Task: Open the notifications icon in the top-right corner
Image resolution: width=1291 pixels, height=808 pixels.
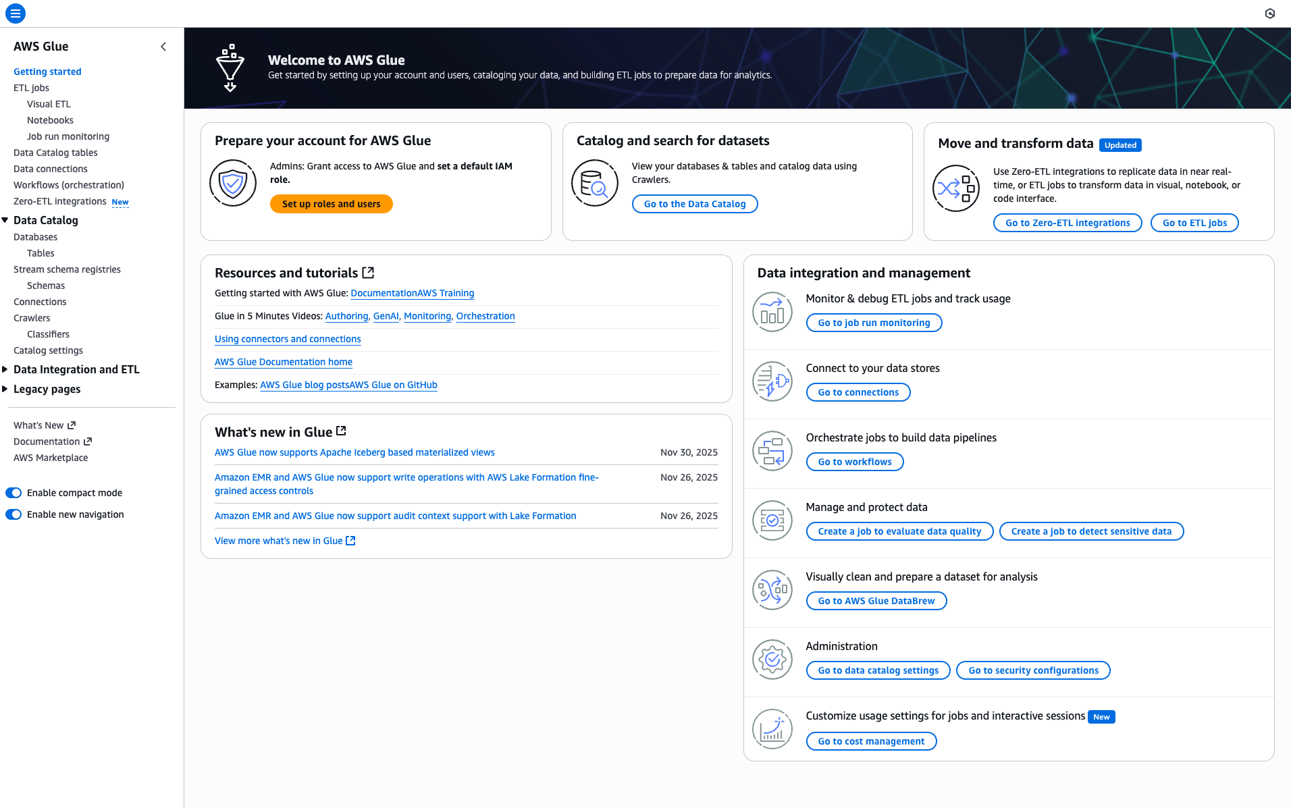Action: [1270, 13]
